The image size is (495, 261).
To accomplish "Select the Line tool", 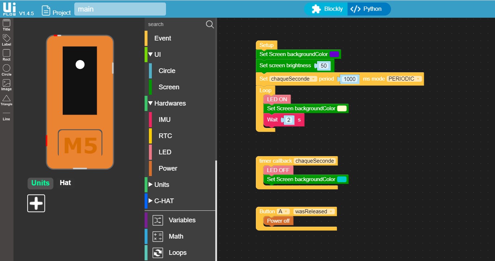I will 7,116.
